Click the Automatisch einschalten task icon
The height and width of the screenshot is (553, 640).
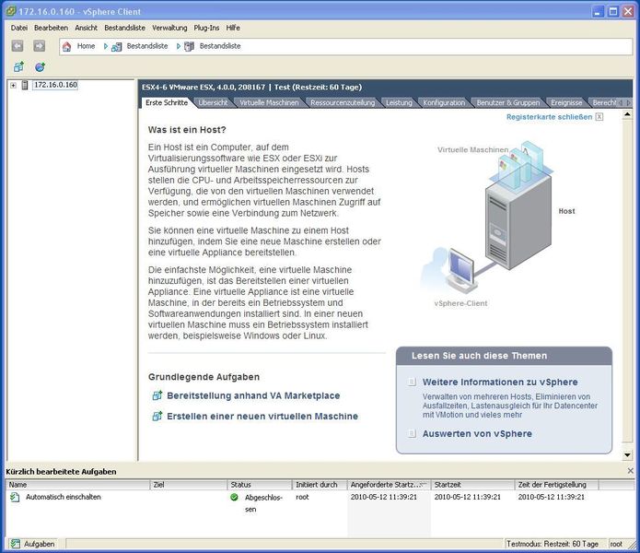tap(15, 497)
